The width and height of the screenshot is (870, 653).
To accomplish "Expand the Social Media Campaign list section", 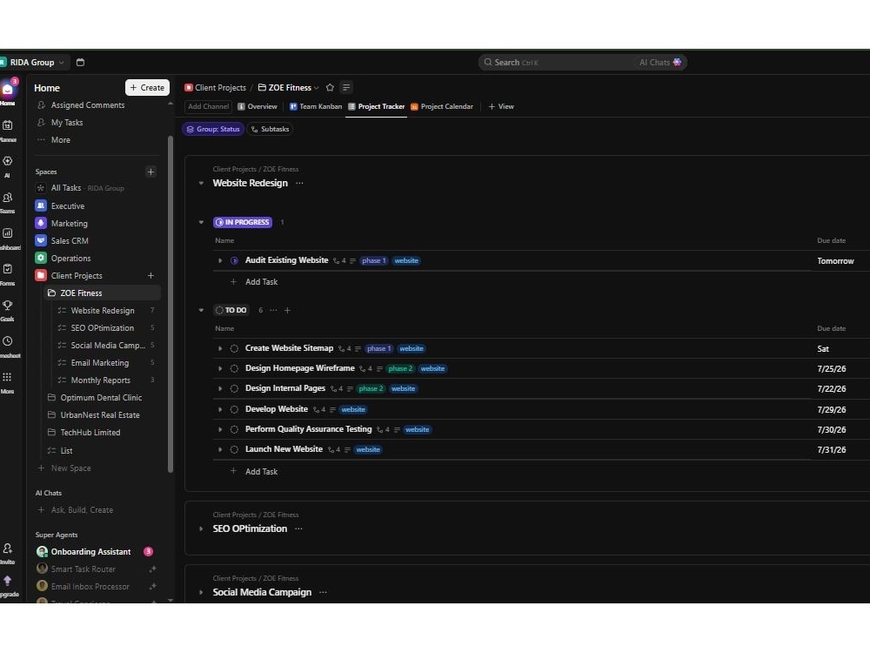I will pyautogui.click(x=201, y=592).
